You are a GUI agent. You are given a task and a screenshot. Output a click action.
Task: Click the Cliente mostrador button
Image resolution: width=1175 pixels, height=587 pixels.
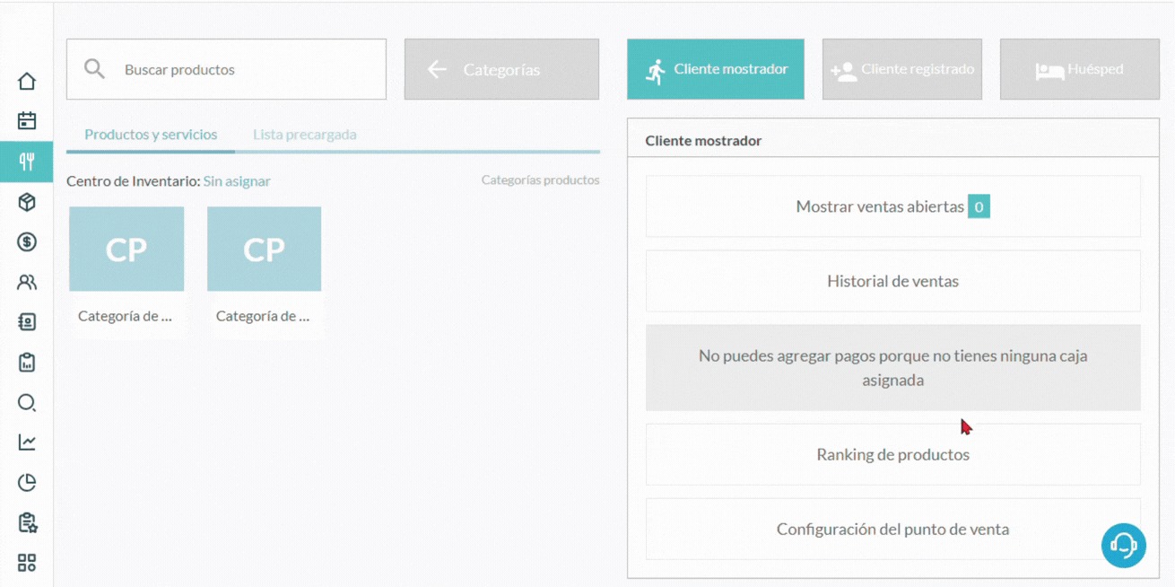point(716,69)
